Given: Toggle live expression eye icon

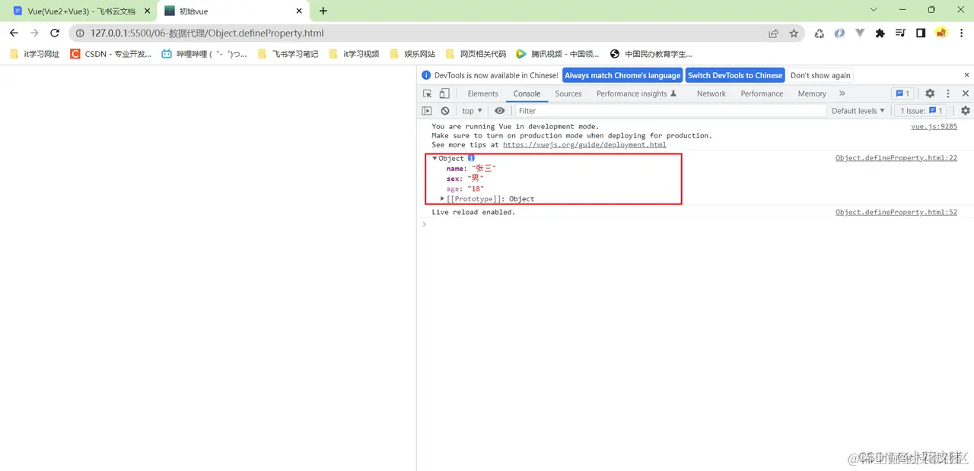Looking at the screenshot, I should tap(499, 111).
